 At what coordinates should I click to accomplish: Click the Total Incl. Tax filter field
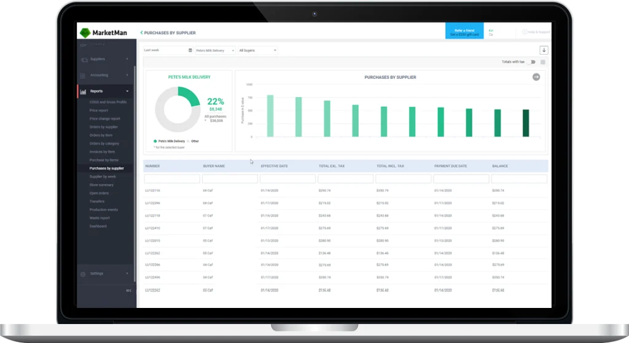point(403,179)
